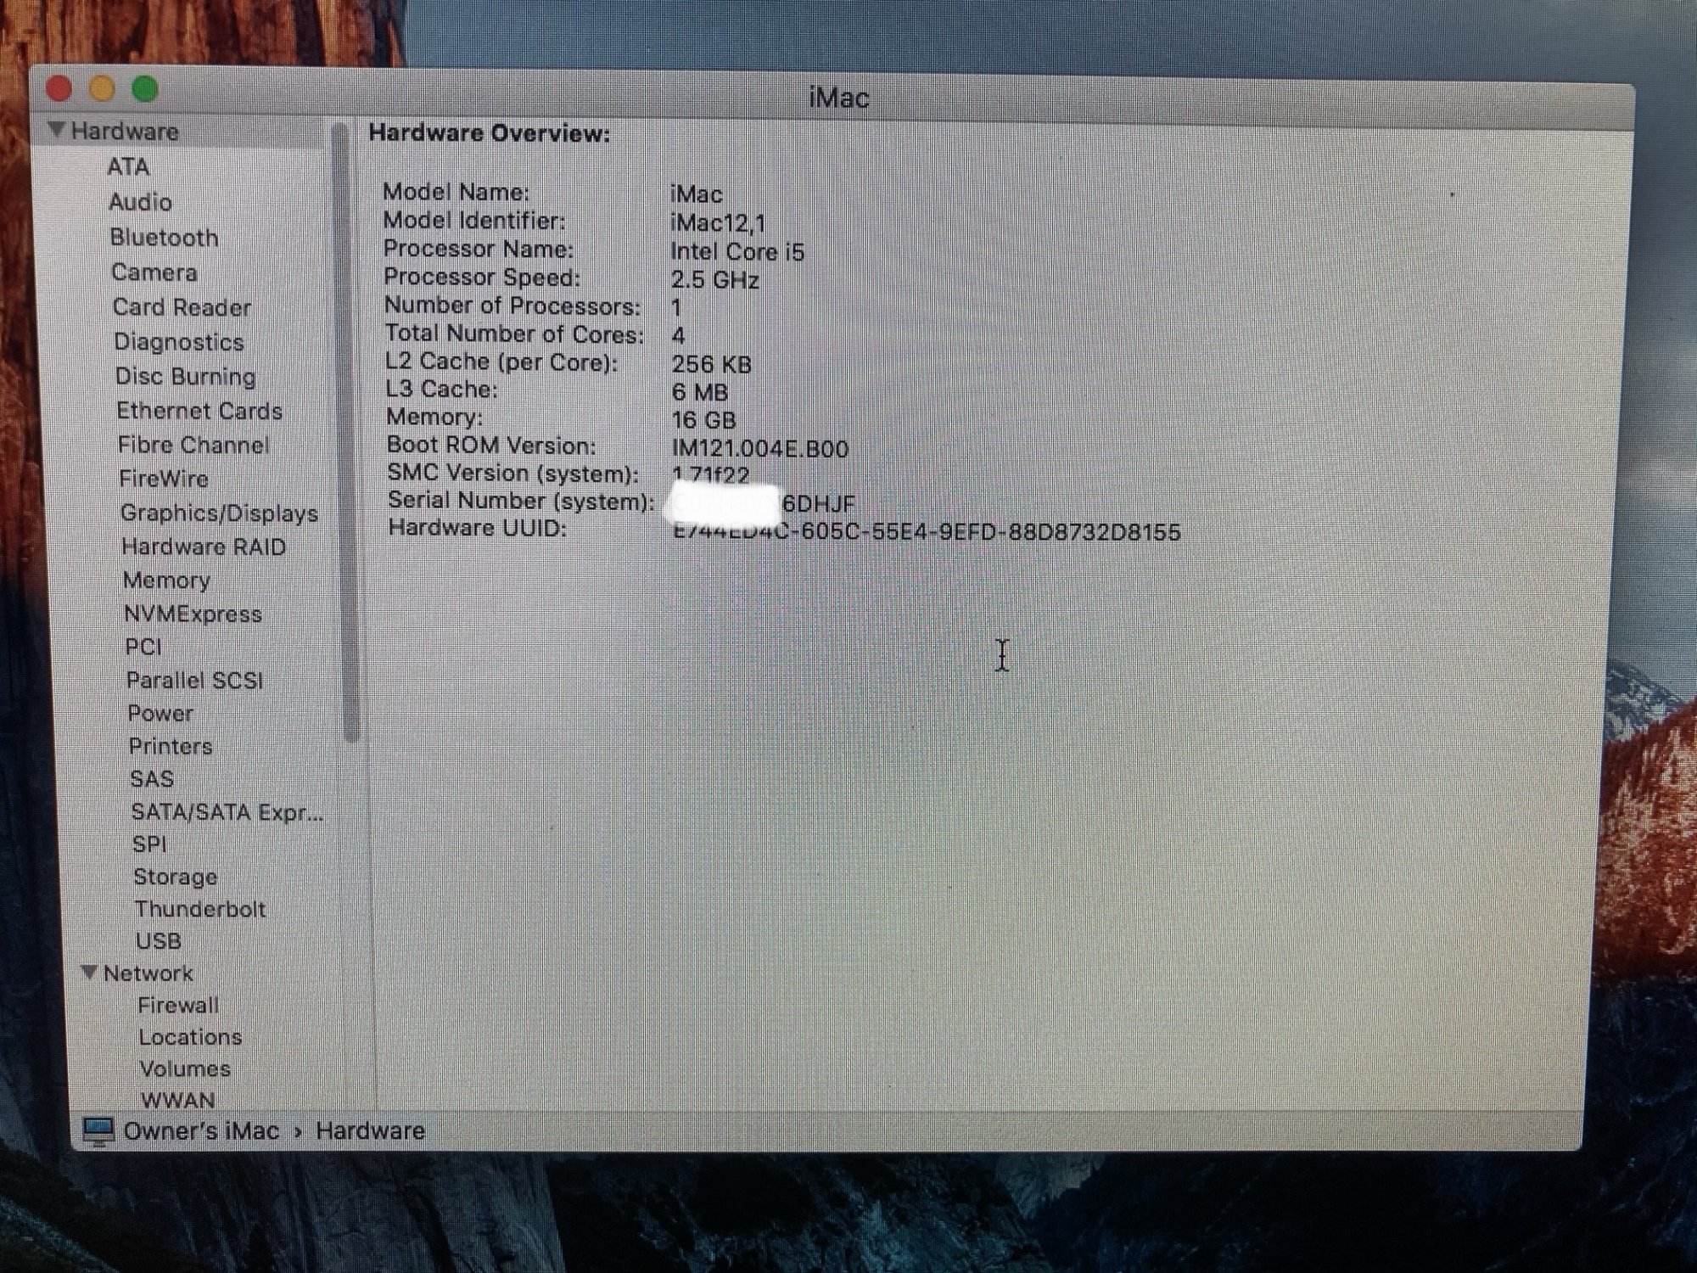Select the Thunderbolt category
Screen dimensions: 1697x1273
200,909
